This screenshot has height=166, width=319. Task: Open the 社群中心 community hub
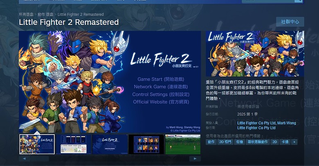tap(290, 22)
